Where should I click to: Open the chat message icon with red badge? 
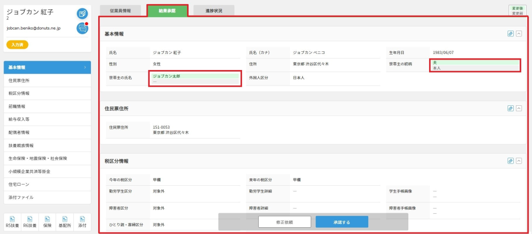pos(82,29)
